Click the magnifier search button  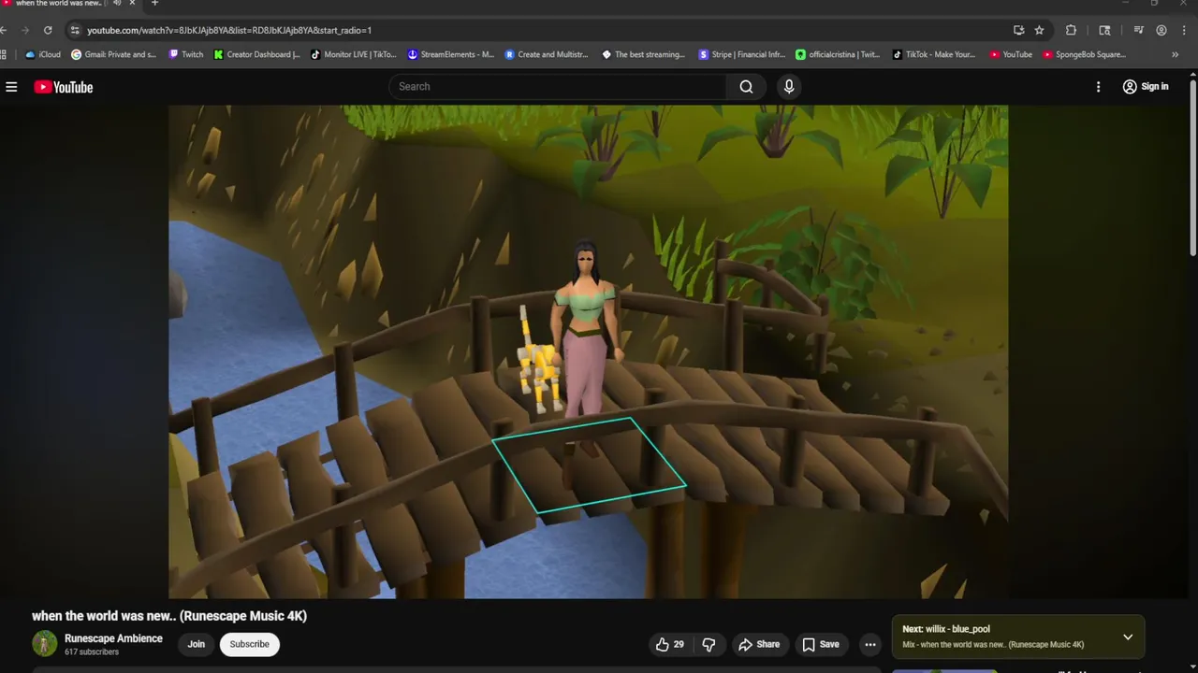(x=746, y=87)
